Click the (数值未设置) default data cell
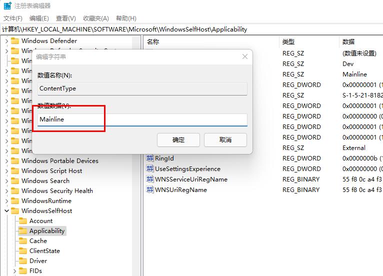 [x=359, y=53]
